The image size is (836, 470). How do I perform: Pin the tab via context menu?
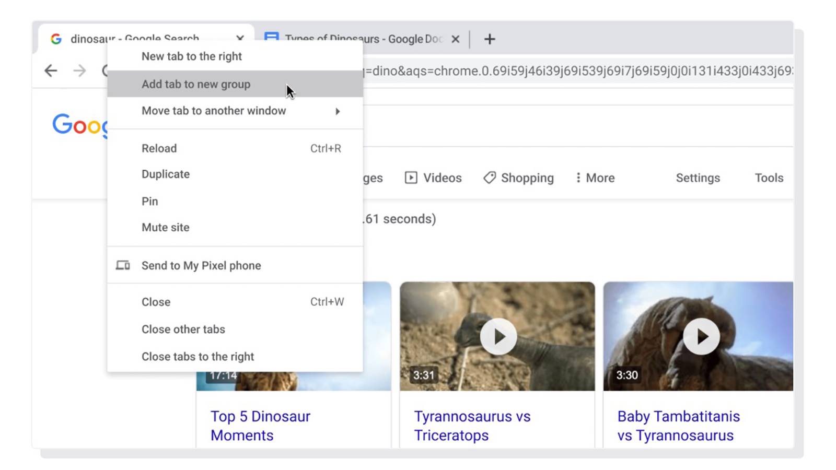click(149, 202)
